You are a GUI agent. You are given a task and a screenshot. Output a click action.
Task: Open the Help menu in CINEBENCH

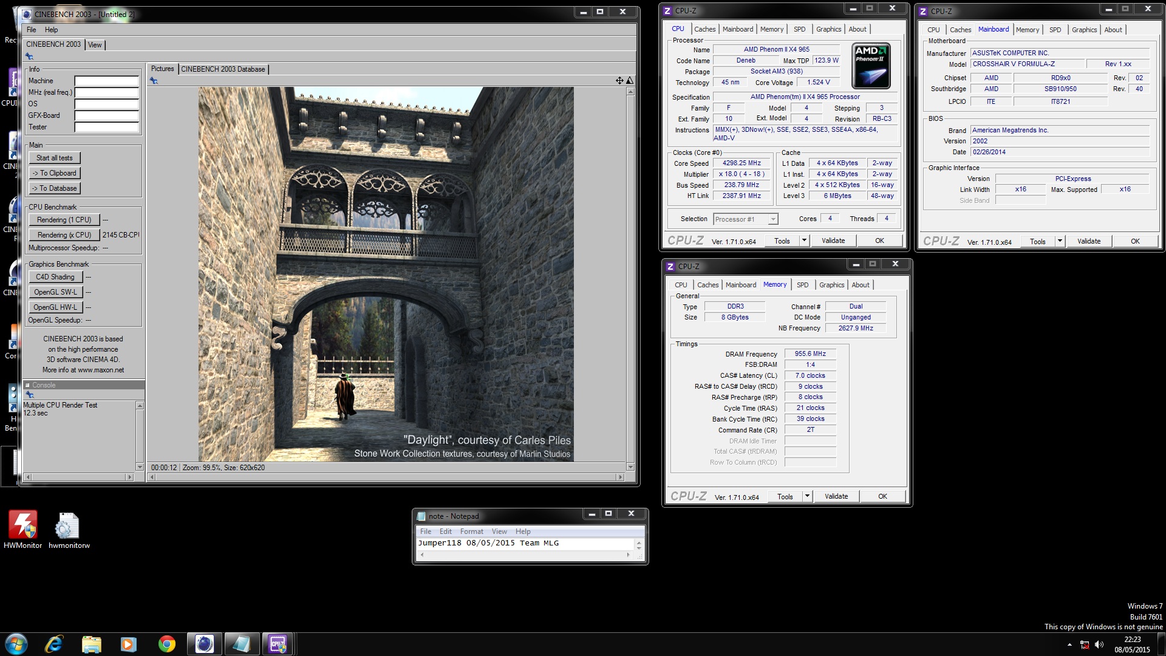click(x=52, y=30)
